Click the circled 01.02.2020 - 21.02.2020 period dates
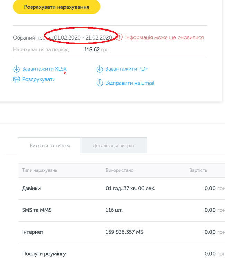 [83, 37]
